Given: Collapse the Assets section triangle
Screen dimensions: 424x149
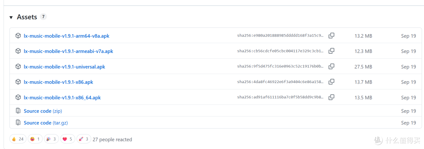Looking at the screenshot, I should [x=11, y=18].
